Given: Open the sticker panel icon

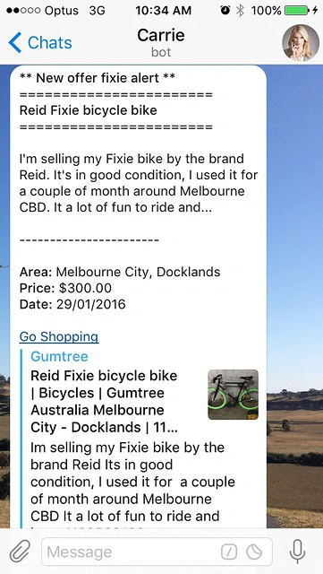Looking at the screenshot, I should (x=254, y=552).
